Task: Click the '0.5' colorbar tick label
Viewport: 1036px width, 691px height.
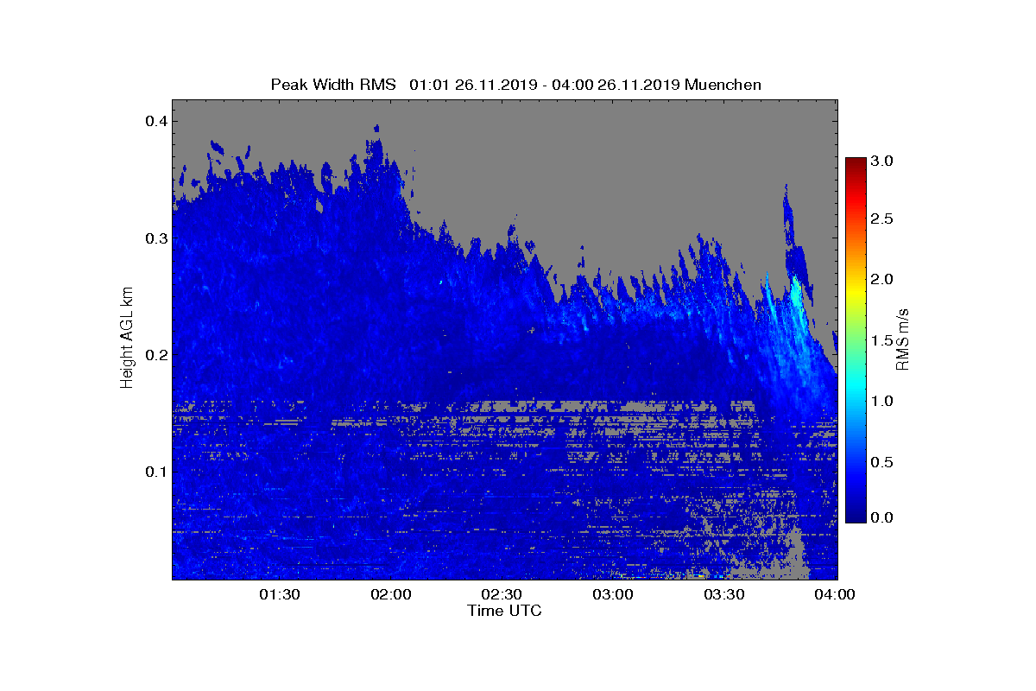Action: coord(881,462)
